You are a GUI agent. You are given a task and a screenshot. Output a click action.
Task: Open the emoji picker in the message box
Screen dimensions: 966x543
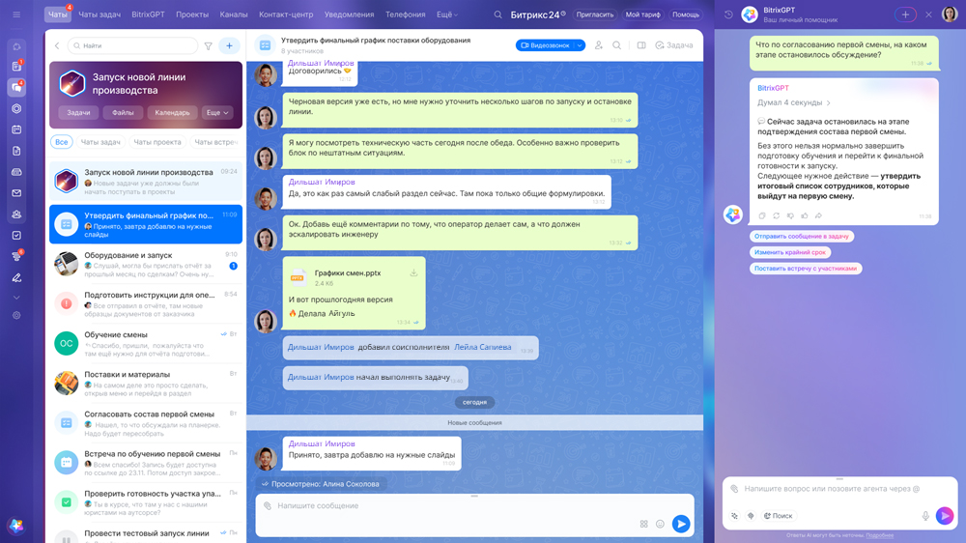coord(660,524)
